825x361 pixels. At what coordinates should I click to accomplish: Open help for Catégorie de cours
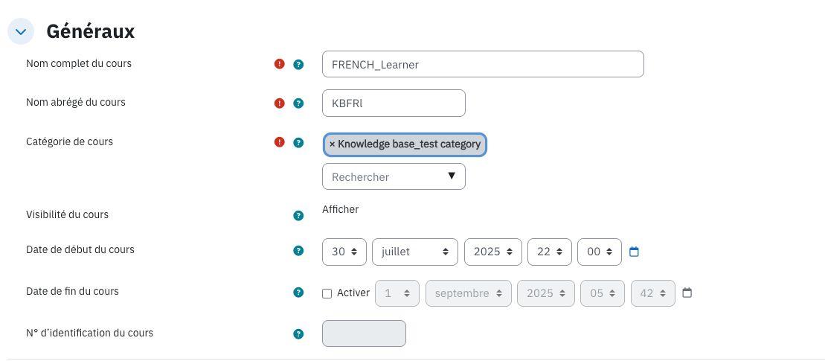(298, 143)
